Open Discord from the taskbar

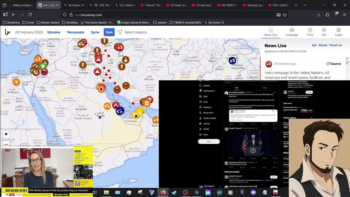click(253, 192)
